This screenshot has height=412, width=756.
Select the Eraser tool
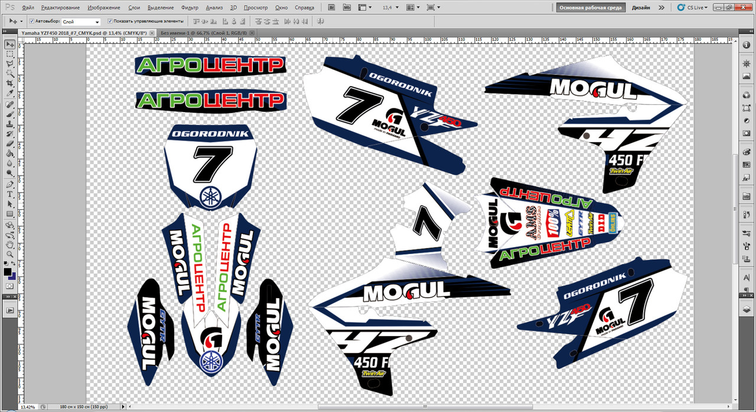coord(10,143)
